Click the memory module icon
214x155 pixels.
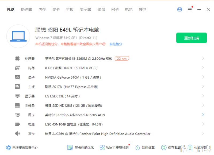pyautogui.click(x=17, y=68)
